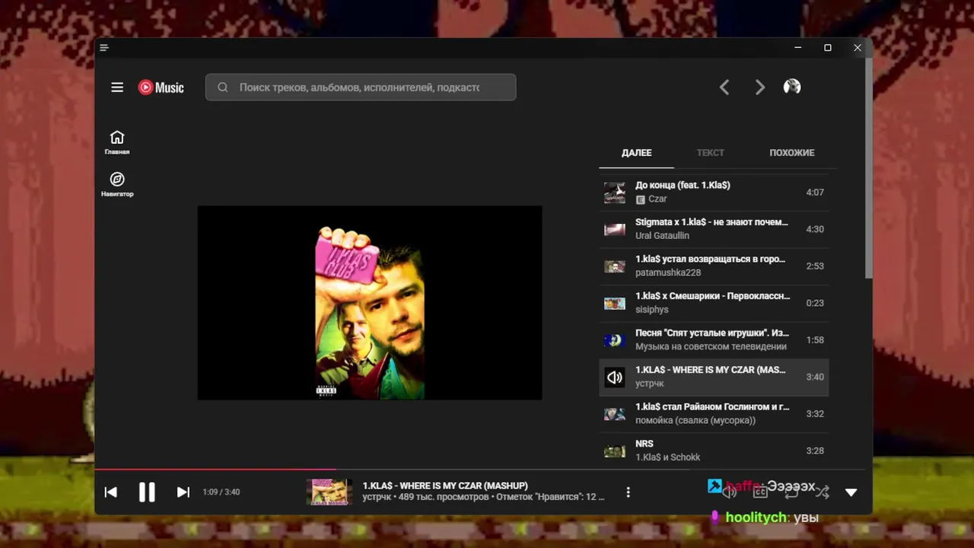Click the search magnifier icon
Viewport: 974px width, 548px height.
click(223, 88)
